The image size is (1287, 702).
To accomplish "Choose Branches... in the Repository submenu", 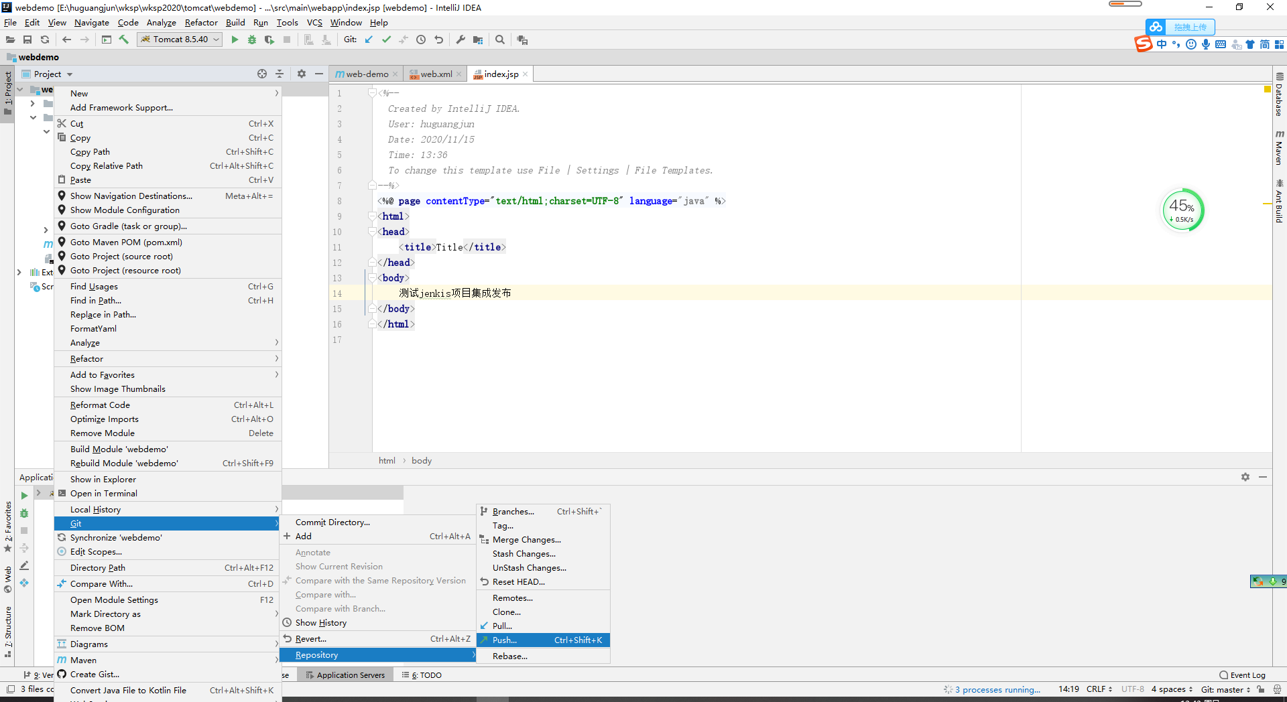I will (543, 511).
